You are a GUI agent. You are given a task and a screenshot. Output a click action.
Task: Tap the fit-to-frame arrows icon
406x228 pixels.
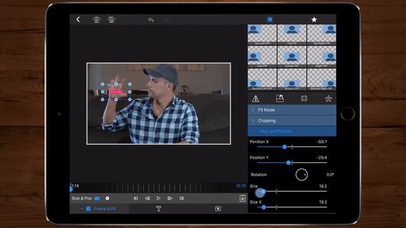(x=304, y=99)
